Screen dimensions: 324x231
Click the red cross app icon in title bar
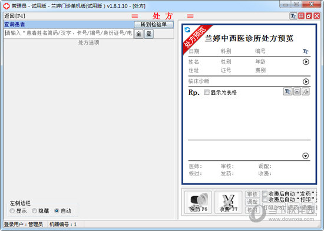[6, 6]
